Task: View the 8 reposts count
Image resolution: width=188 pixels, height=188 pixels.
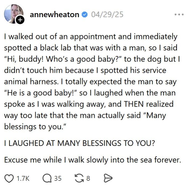Action: (88, 178)
